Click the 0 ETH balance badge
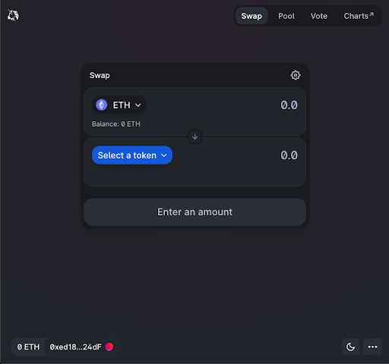The image size is (389, 364). tap(28, 347)
